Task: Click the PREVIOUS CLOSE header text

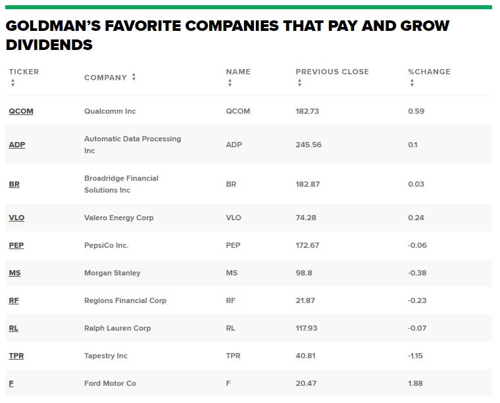Action: 332,72
